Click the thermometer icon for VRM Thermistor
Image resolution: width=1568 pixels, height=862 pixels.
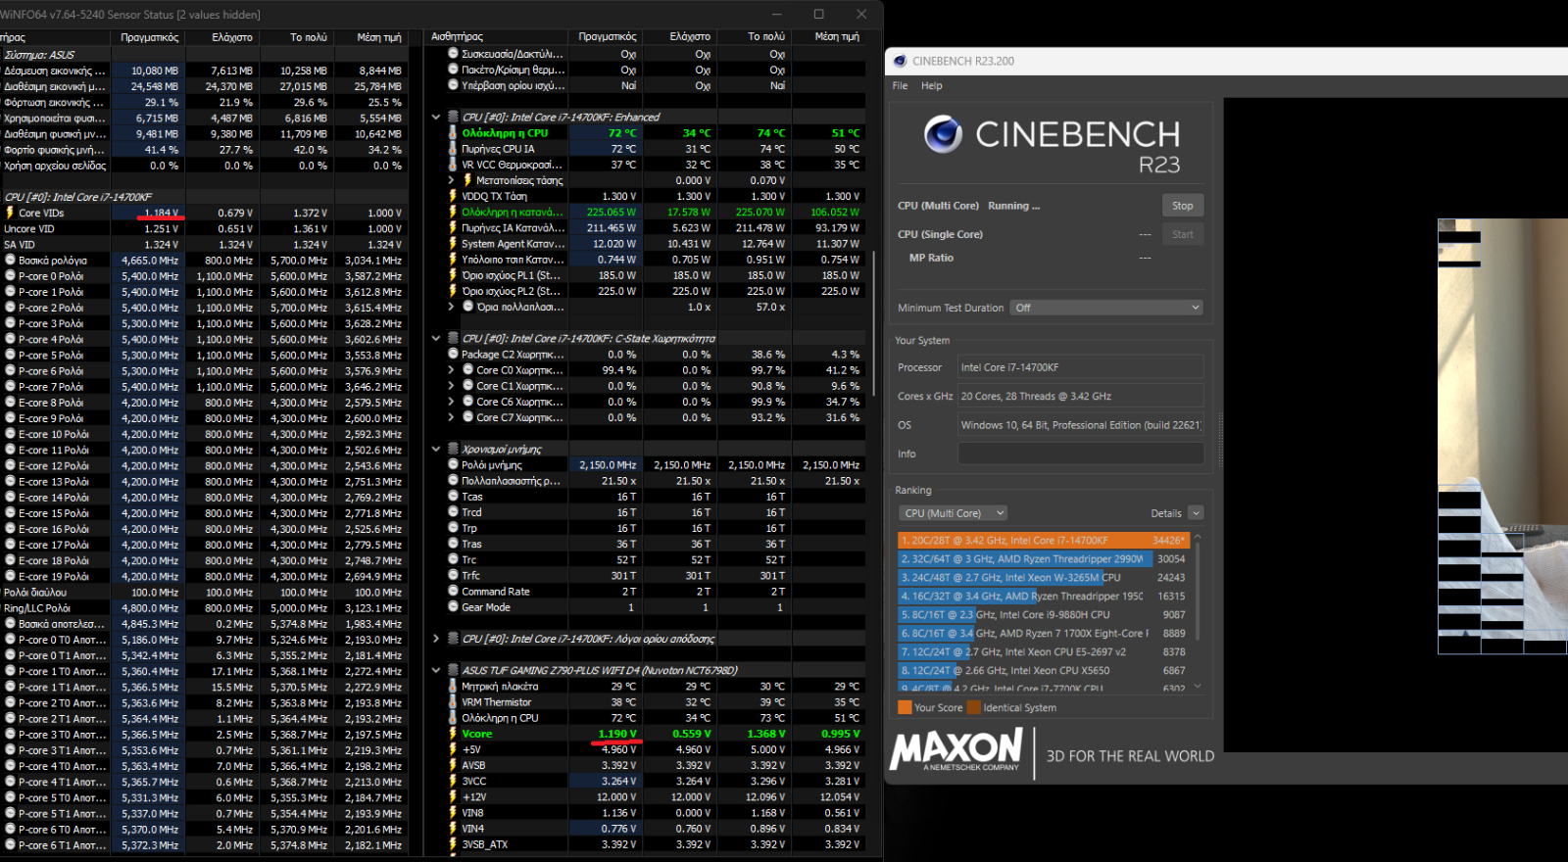point(453,702)
